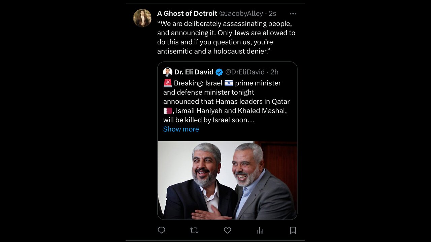This screenshot has width=431, height=242.
Task: Like the tweet with heart icon
Action: tap(227, 230)
